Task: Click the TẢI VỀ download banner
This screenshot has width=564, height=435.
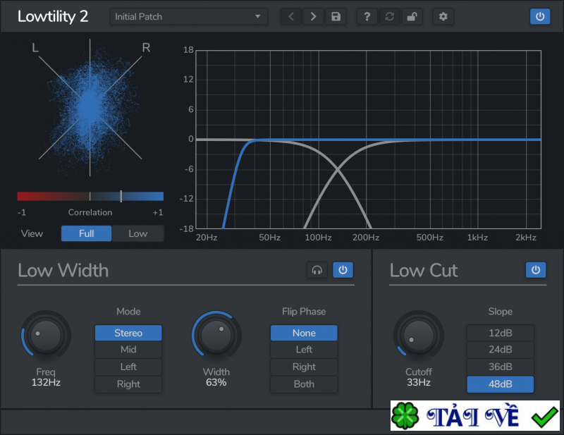Action: (474, 416)
